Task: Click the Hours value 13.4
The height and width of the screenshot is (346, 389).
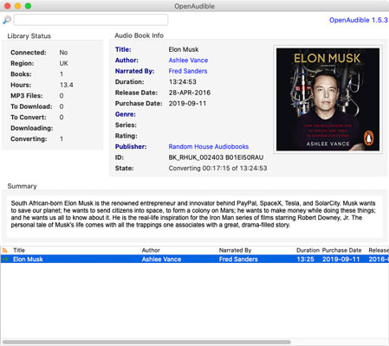Action: pyautogui.click(x=67, y=85)
